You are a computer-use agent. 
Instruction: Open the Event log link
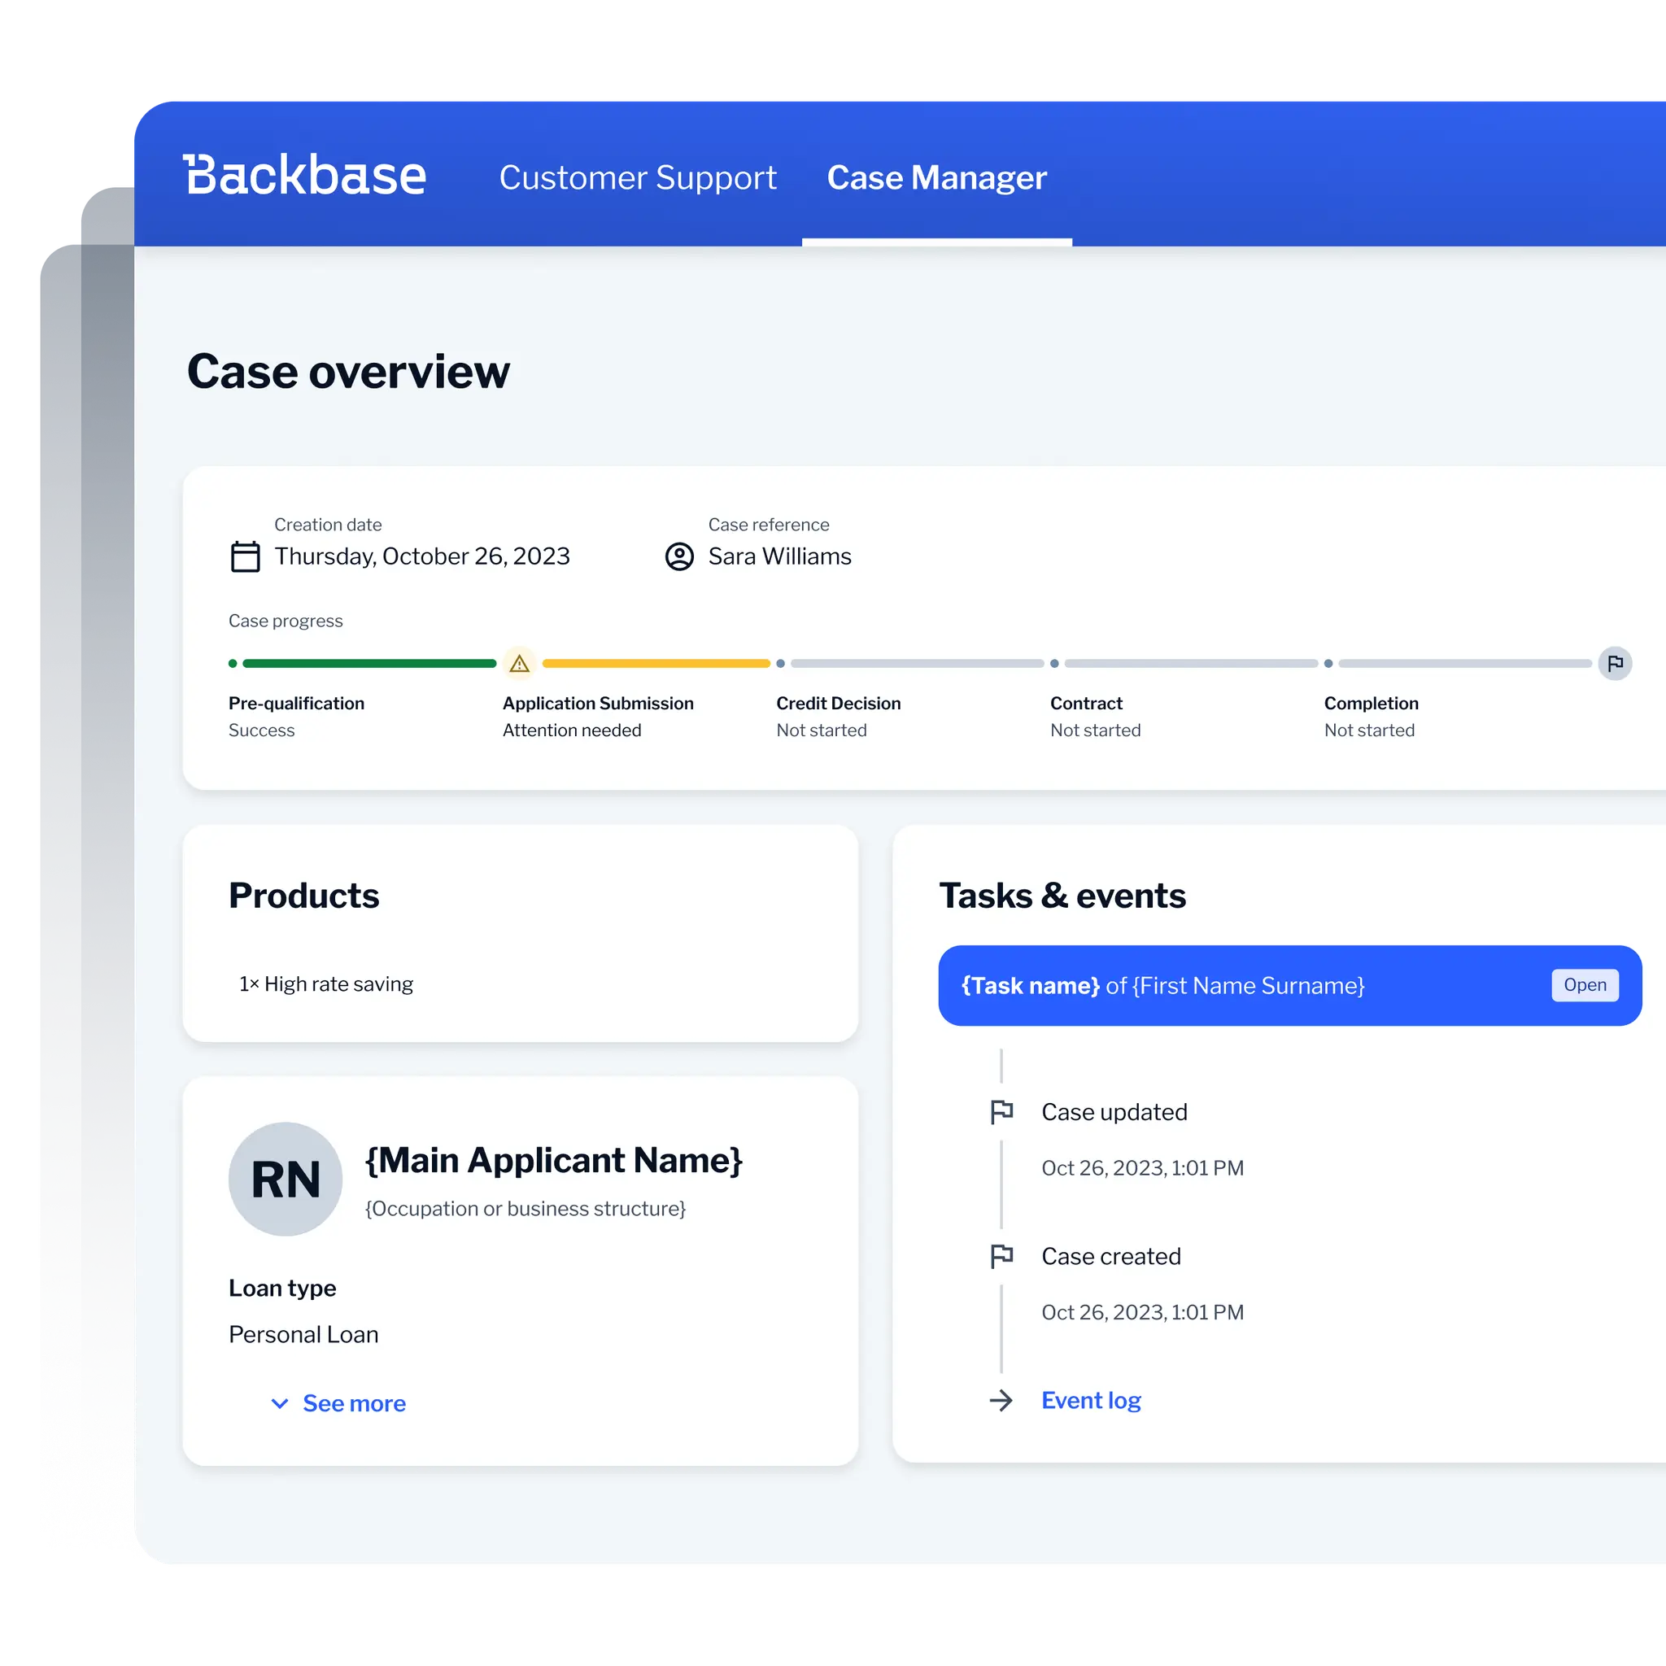1091,1399
